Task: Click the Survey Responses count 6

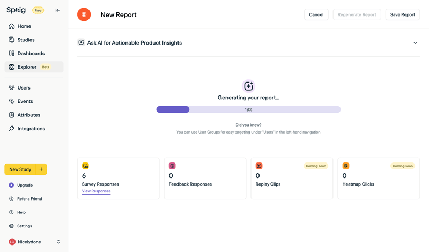Action: [84, 176]
